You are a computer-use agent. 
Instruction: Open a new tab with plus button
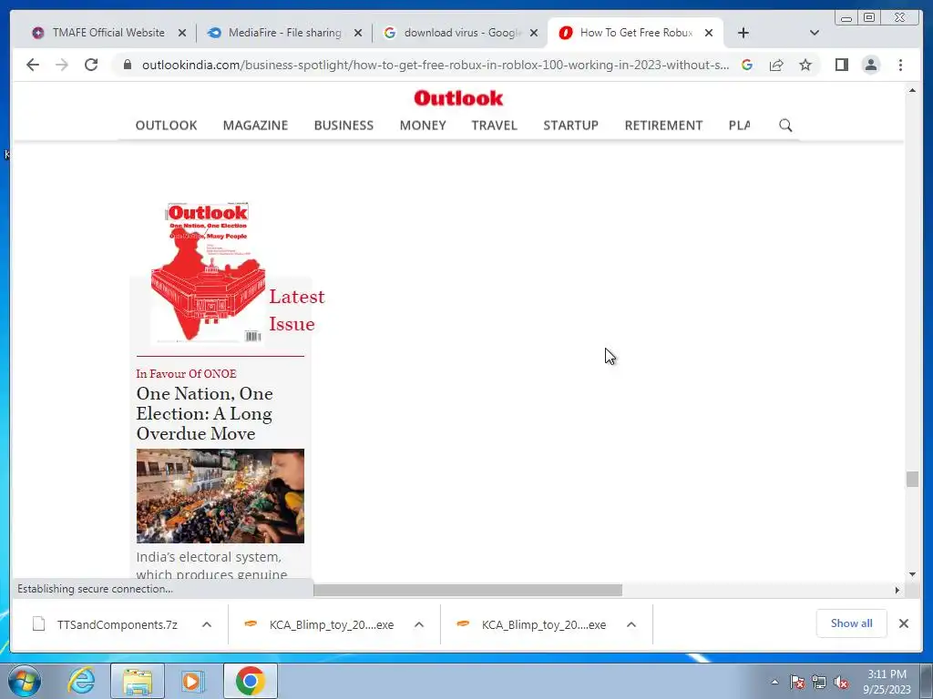[743, 33]
